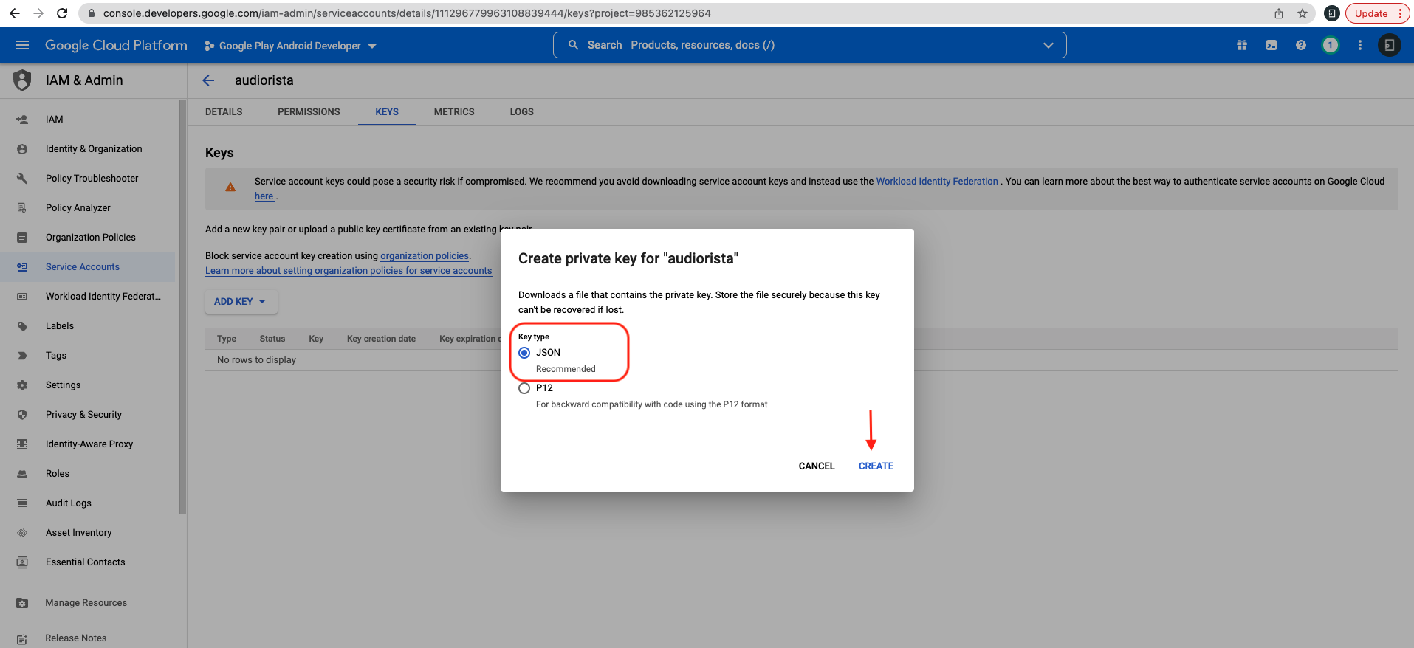Click the share page icon in address bar
The width and height of the screenshot is (1414, 648).
pos(1279,13)
